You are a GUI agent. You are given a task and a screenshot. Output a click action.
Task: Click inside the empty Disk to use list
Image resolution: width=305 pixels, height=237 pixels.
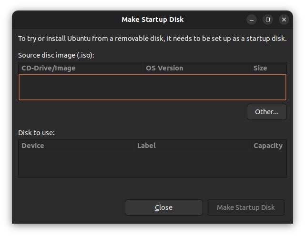click(152, 164)
